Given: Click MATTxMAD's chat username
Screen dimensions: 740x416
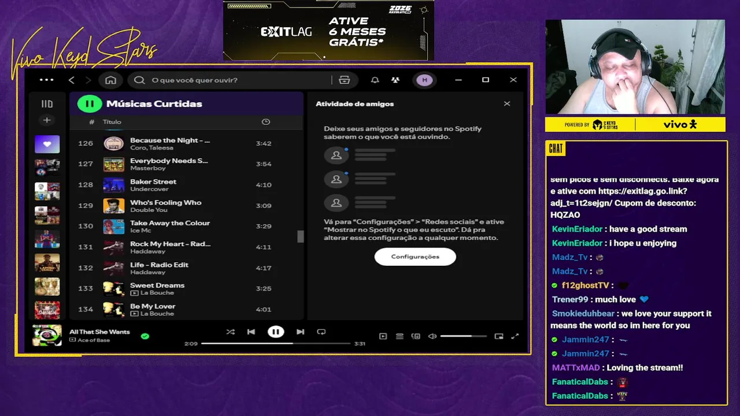Looking at the screenshot, I should (x=576, y=367).
